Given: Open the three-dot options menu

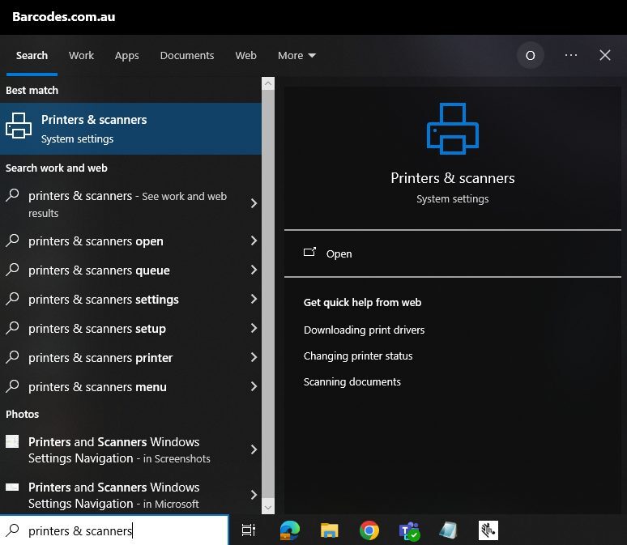Looking at the screenshot, I should (571, 55).
